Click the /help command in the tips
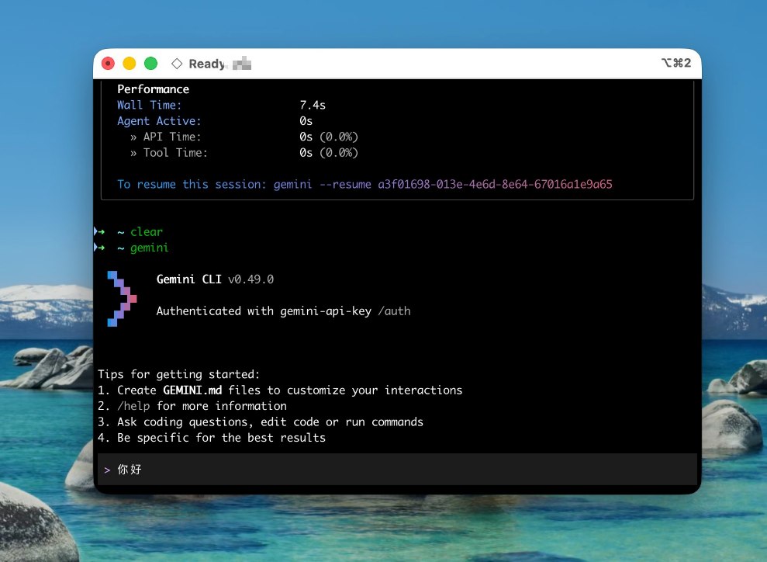 pos(133,406)
